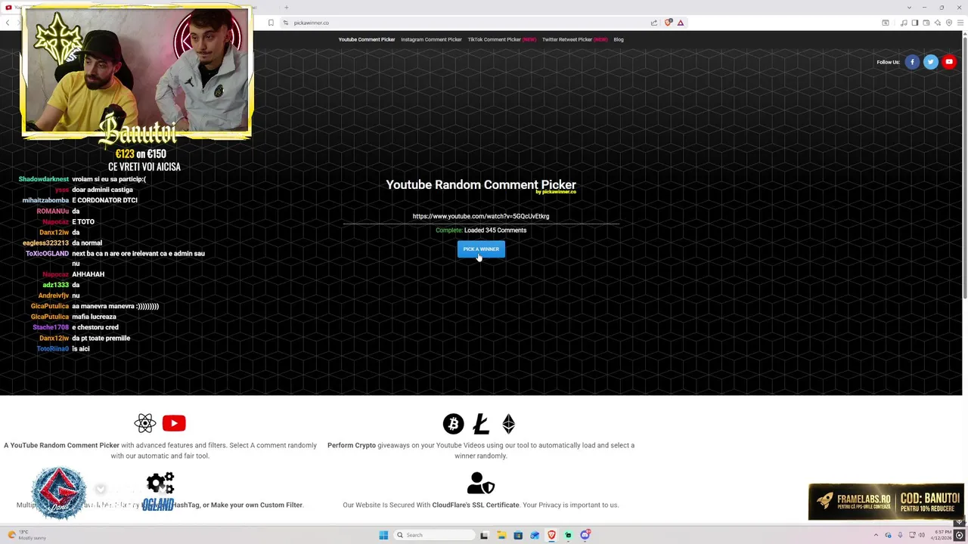Click the Litecoin icon
Image resolution: width=968 pixels, height=544 pixels.
(x=481, y=424)
